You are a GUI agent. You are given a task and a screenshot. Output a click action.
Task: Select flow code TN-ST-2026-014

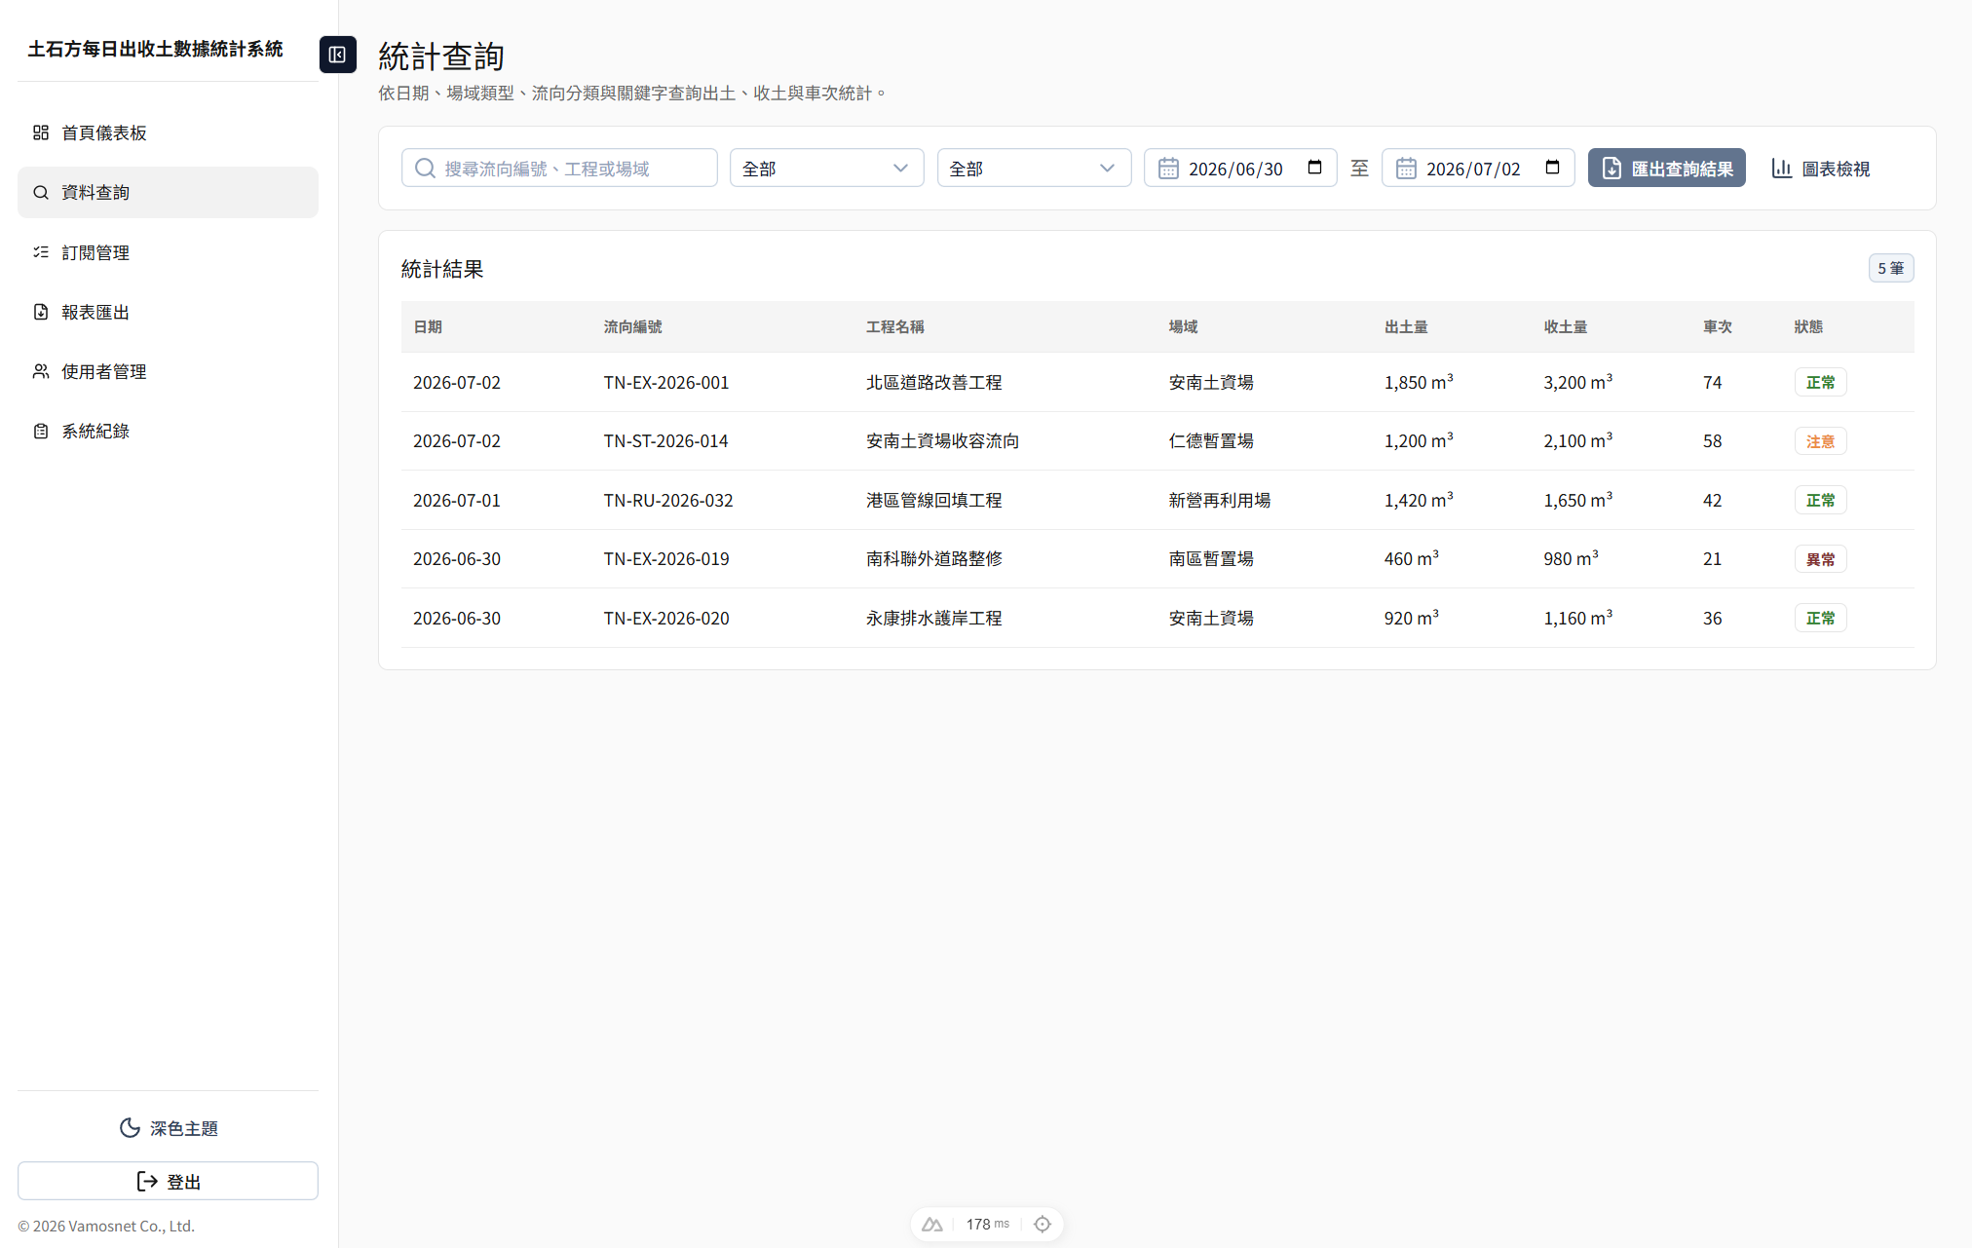(x=665, y=441)
